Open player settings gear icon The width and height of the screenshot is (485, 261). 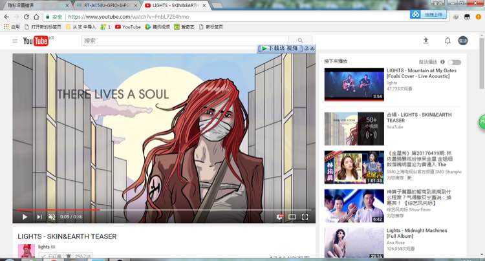[279, 217]
